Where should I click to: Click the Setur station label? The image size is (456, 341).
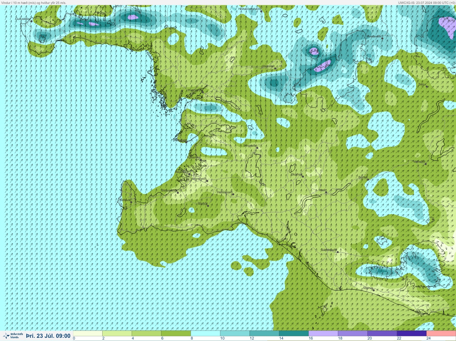tap(422, 84)
